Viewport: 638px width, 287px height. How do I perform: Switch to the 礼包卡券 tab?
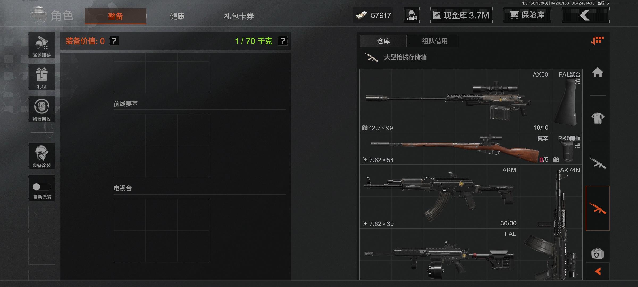(239, 16)
